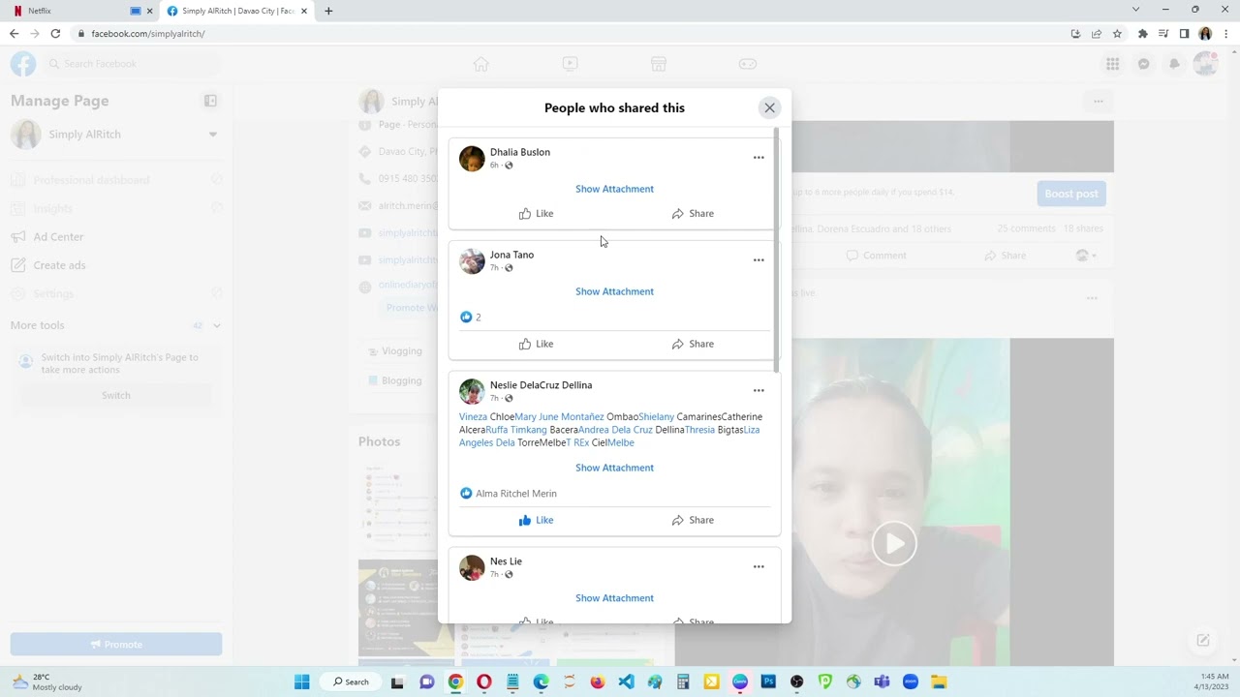Click the Boost post button
Viewport: 1240px width, 697px height.
[1071, 194]
